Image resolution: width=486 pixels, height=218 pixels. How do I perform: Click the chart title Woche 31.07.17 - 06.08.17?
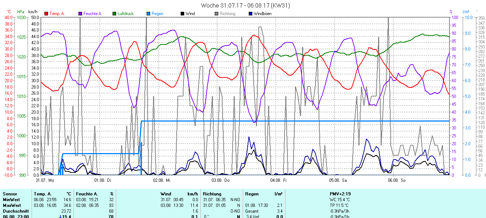point(246,5)
